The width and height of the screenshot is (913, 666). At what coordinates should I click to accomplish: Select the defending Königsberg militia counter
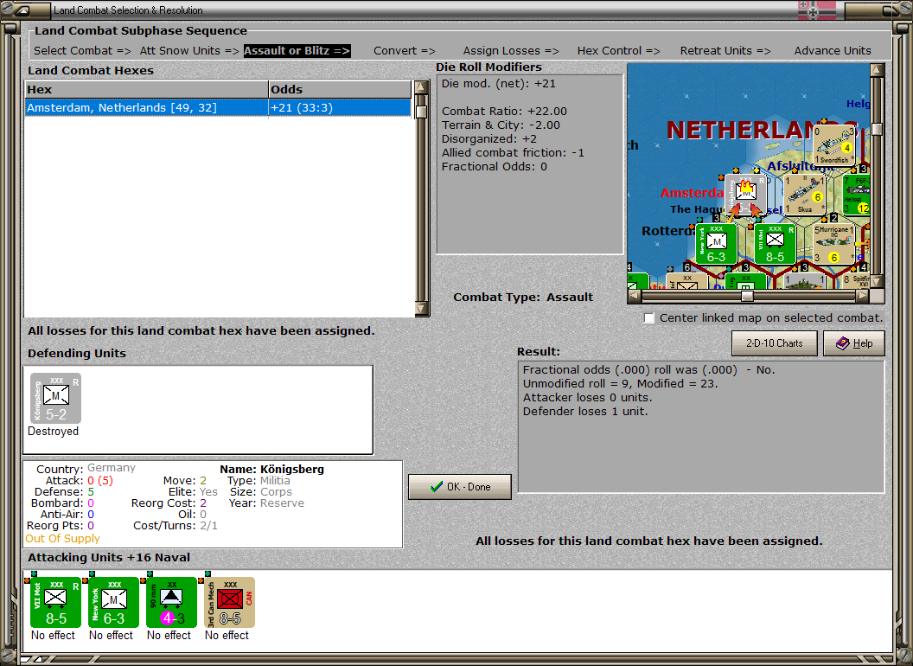point(55,399)
